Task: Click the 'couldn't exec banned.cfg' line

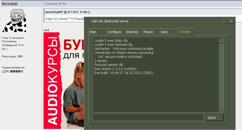Action: (x=113, y=44)
